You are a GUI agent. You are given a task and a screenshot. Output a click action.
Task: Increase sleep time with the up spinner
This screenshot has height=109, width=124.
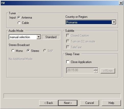[96, 69]
